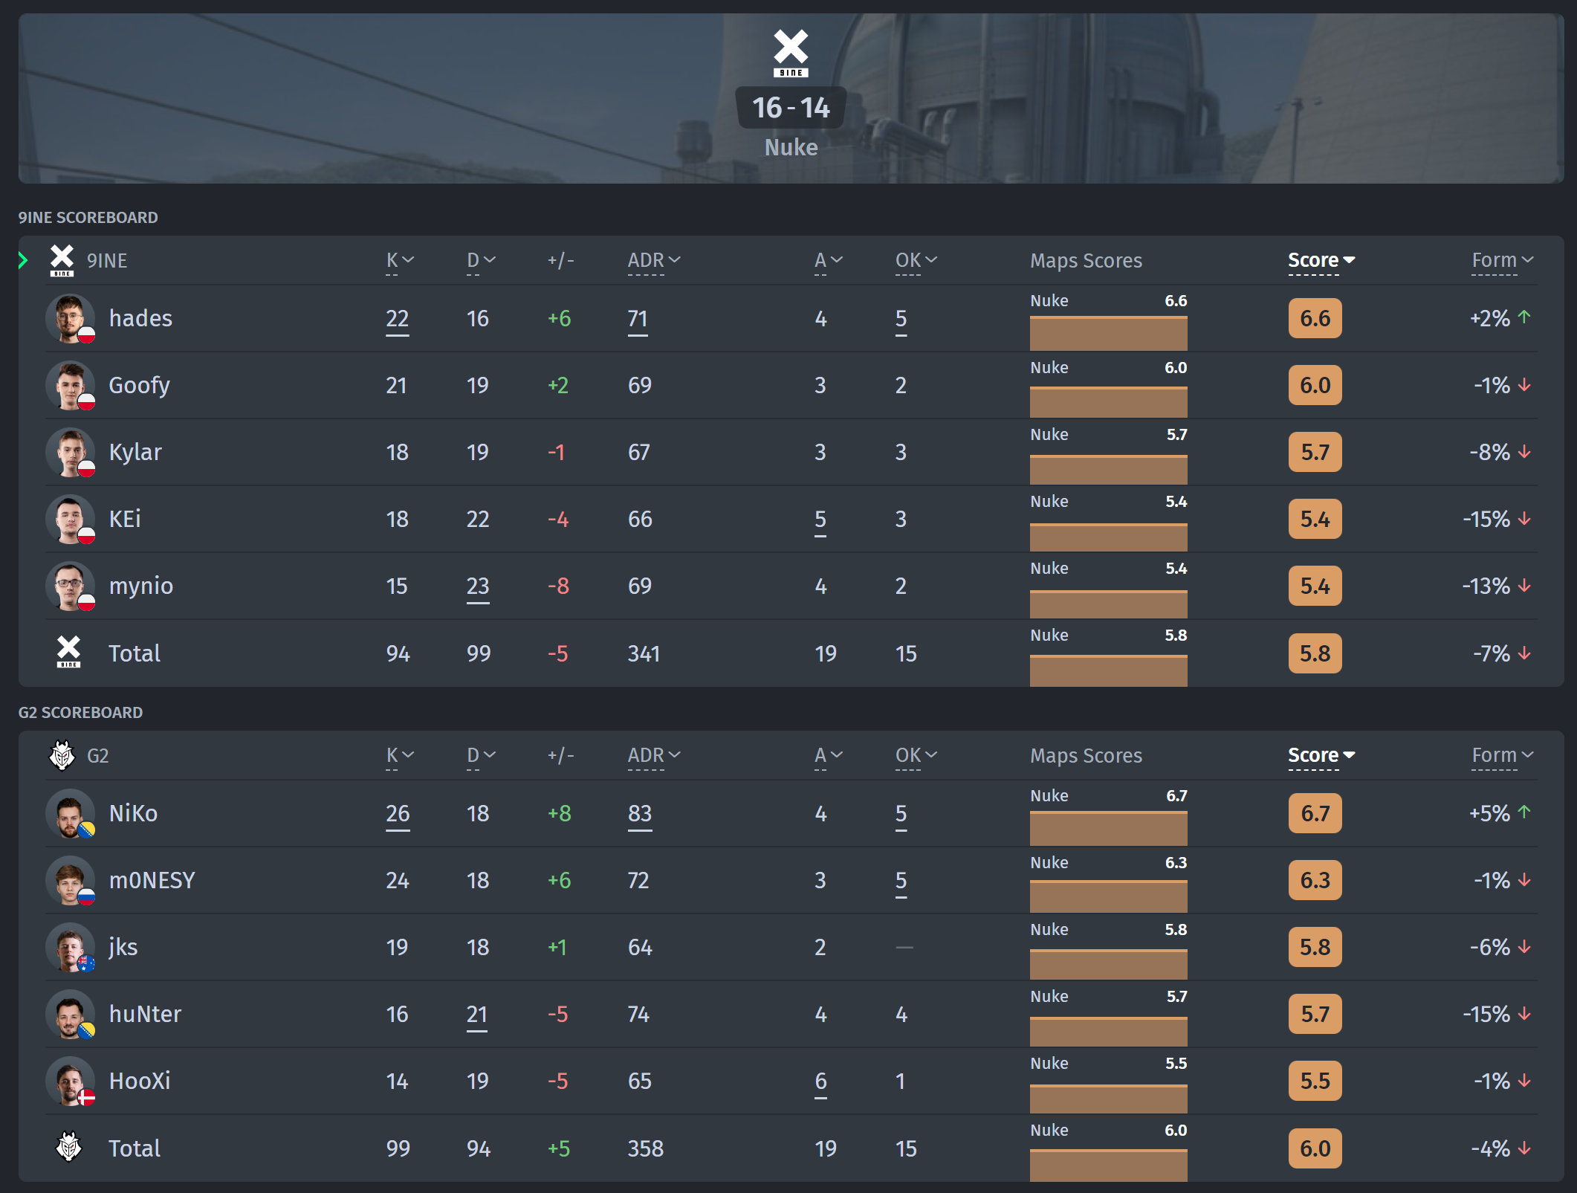Open NiKo player profile link
The height and width of the screenshot is (1193, 1577).
[133, 813]
